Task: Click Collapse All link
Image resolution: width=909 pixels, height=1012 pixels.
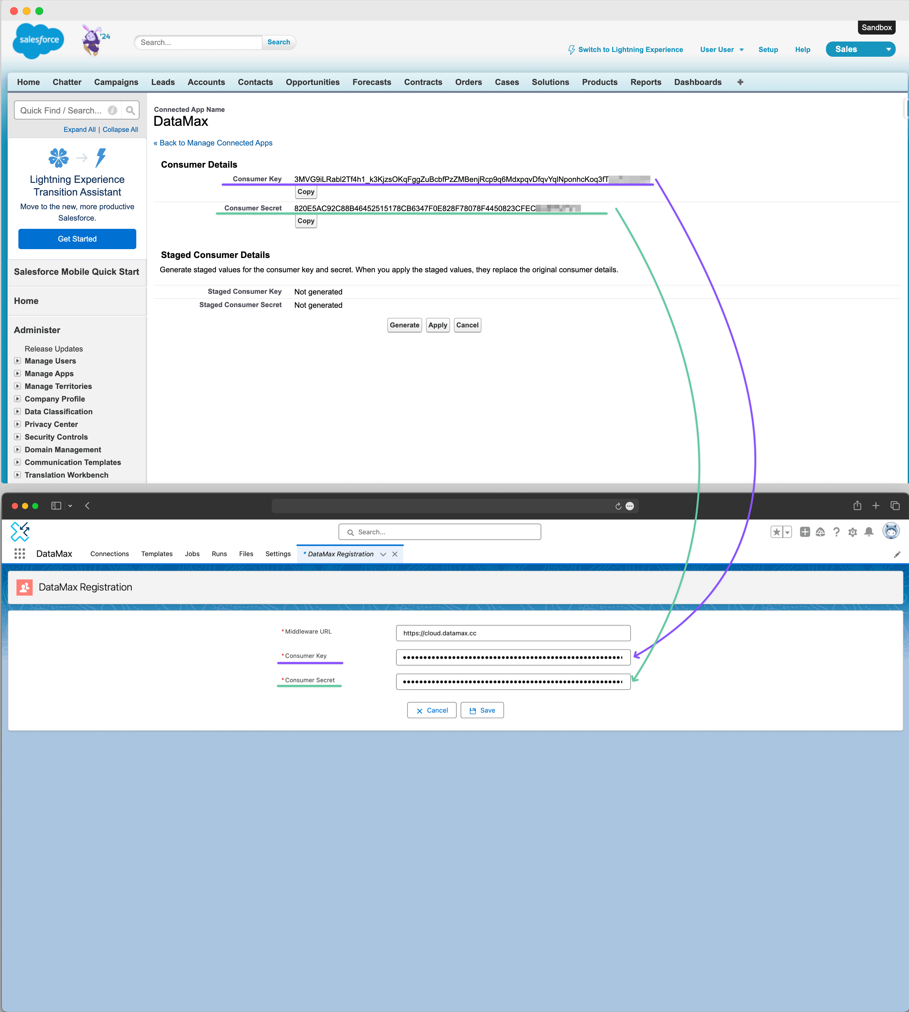Action: (120, 129)
